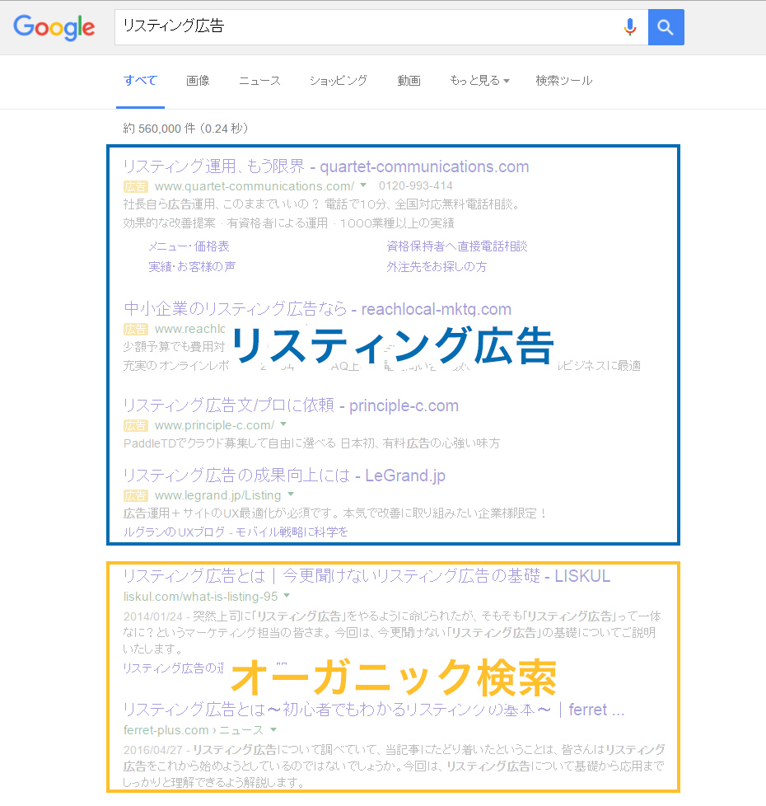Click the result count 約 560,000 件 text
The image size is (766, 806).
coord(185,129)
